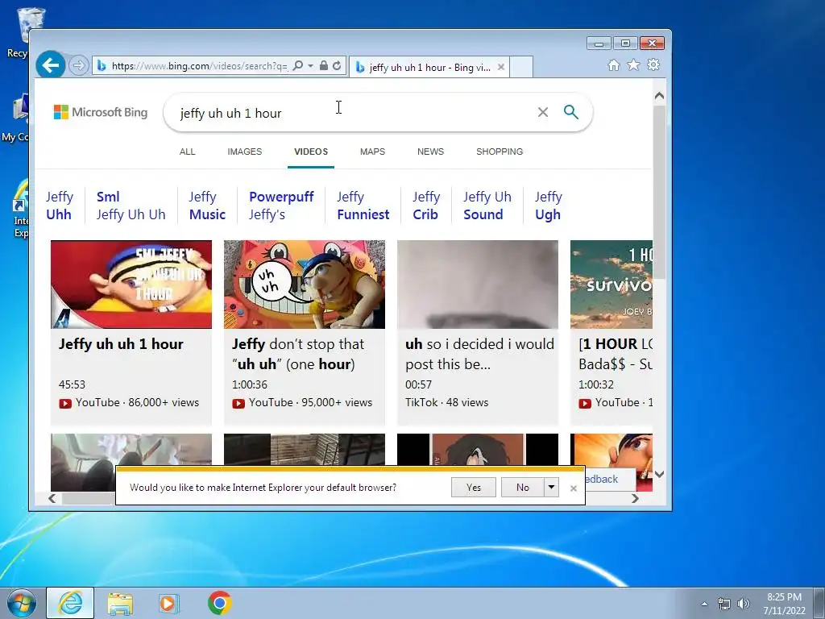Select the VIDEOS tab

tap(311, 152)
